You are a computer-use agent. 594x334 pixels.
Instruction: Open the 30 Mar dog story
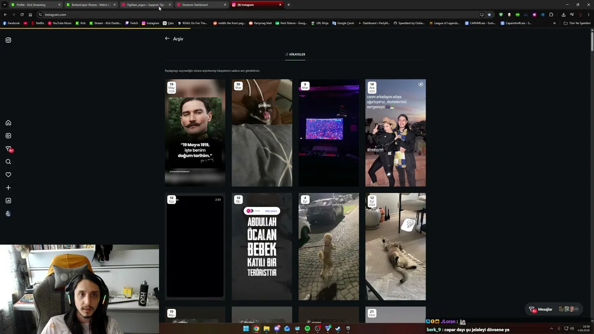(262, 133)
